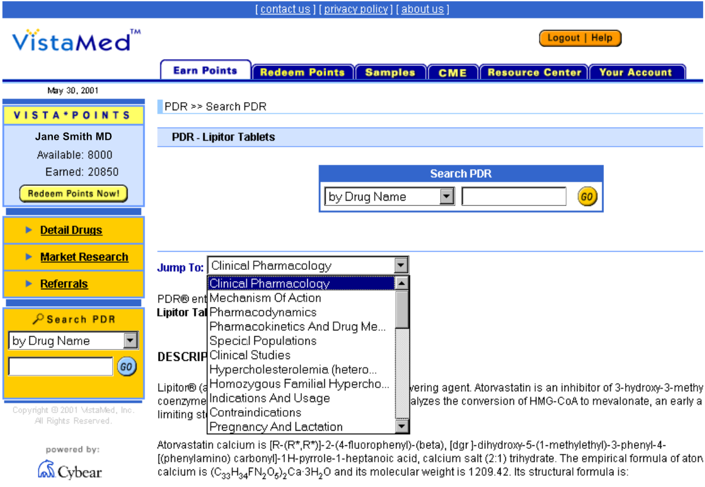The image size is (705, 487).
Task: Click the yellow GO button in Search PDR panel
Action: 587,197
